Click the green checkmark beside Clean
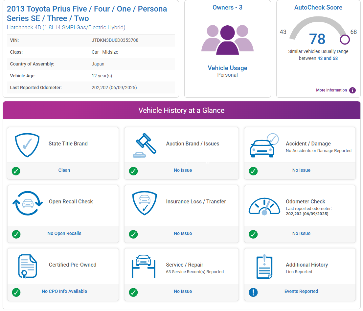 coord(16,171)
